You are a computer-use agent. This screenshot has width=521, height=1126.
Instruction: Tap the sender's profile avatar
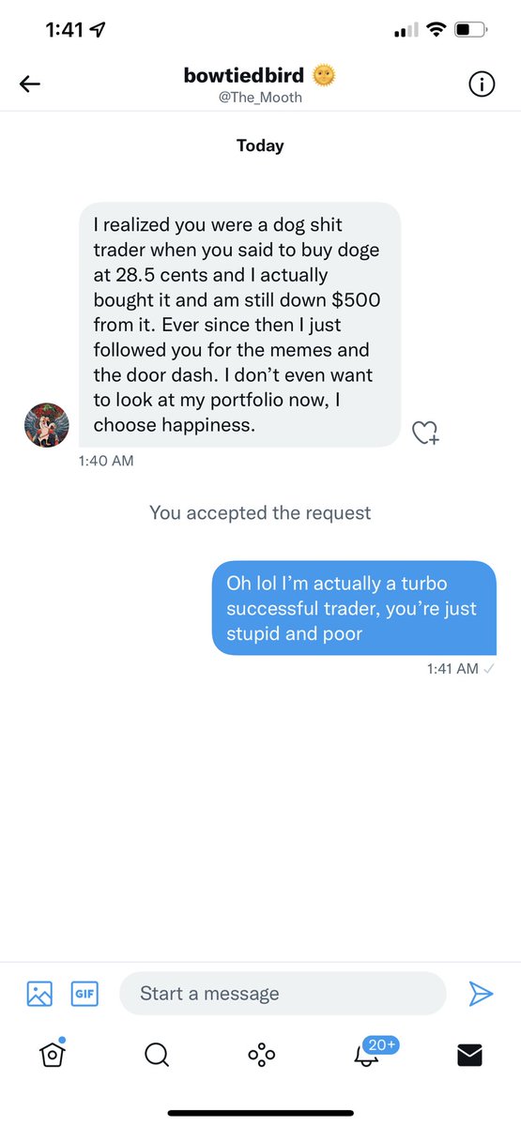[x=46, y=425]
